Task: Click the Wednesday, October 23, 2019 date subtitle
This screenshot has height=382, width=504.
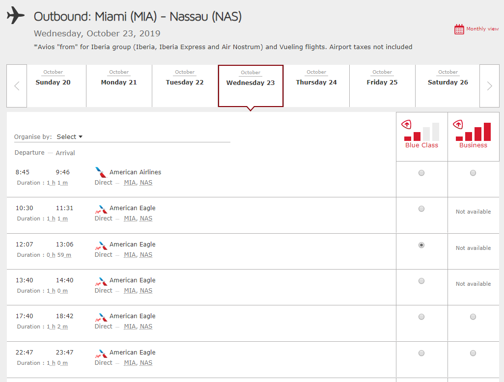Action: click(x=97, y=33)
